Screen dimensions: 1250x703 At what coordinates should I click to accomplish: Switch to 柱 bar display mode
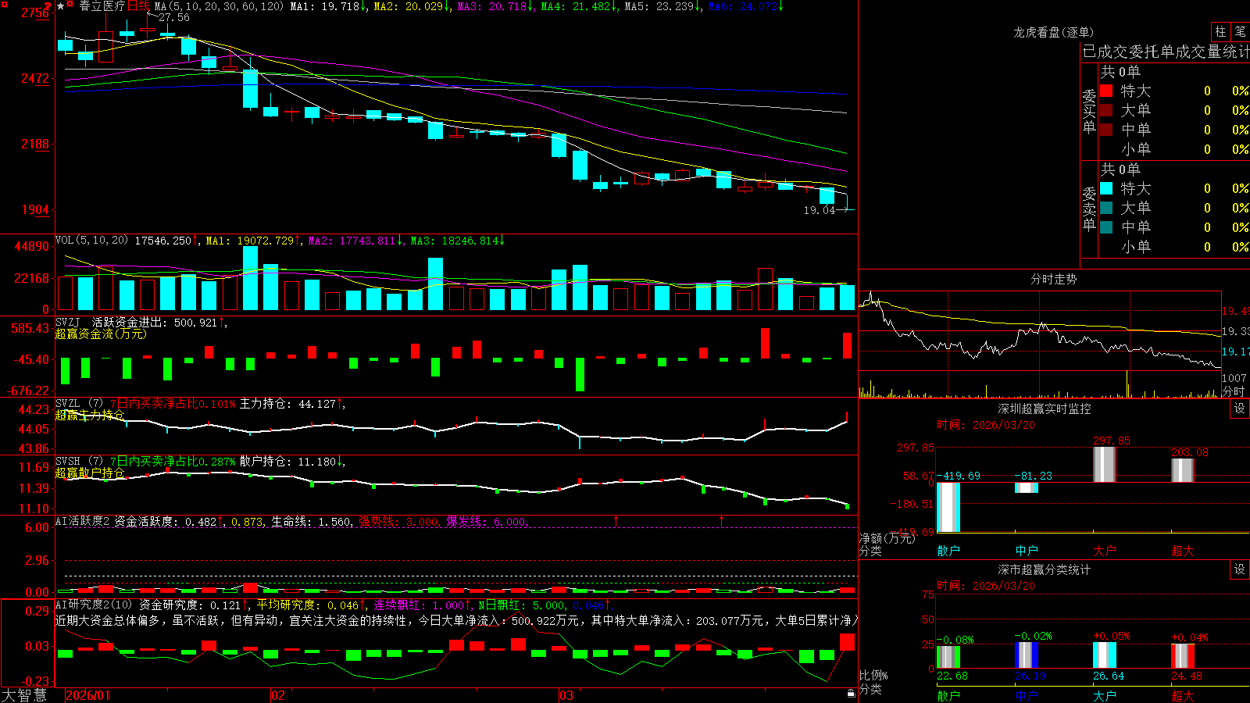click(1220, 31)
